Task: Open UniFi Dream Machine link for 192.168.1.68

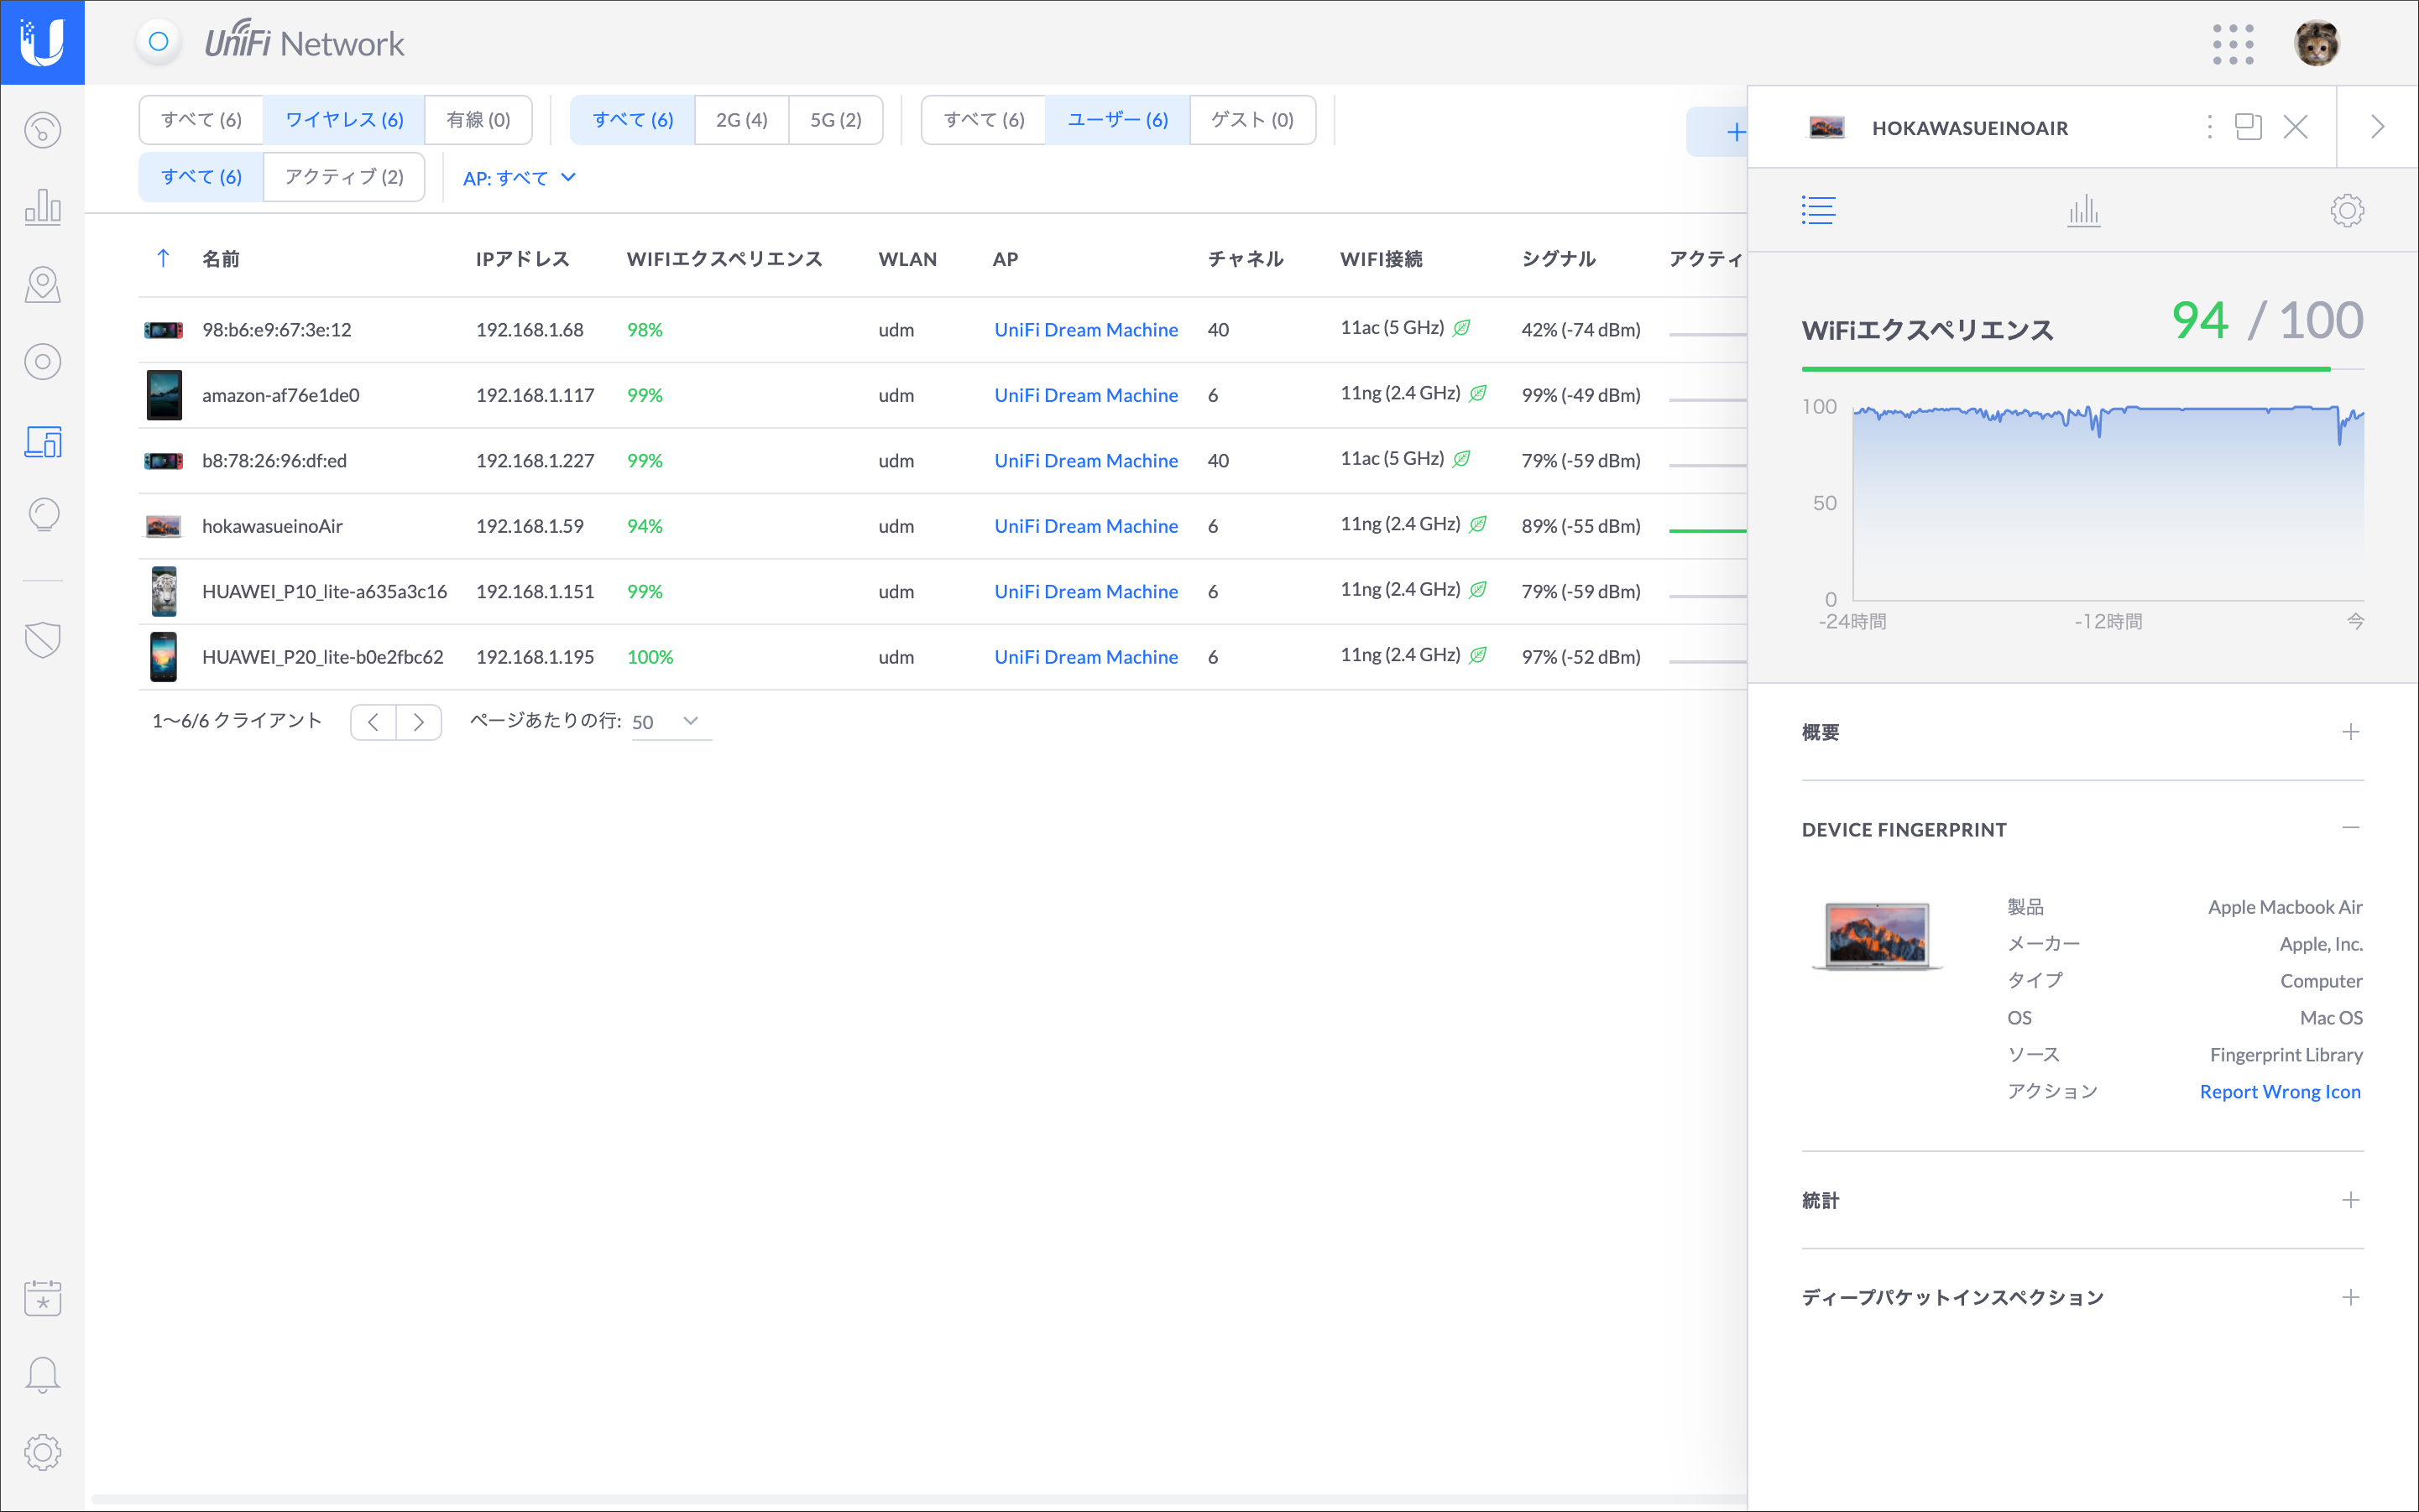Action: click(1085, 330)
